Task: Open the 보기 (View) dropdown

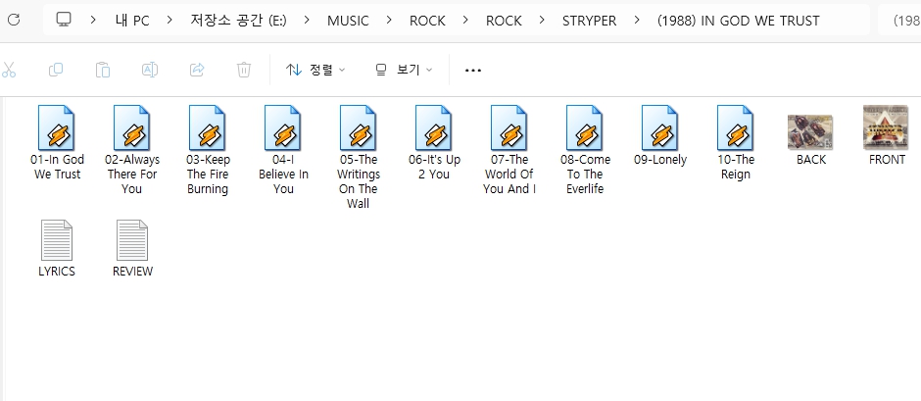Action: pyautogui.click(x=403, y=70)
